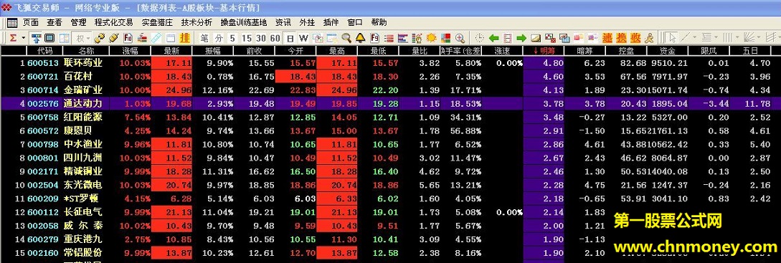781x263 pixels.
Task: Click the orange 速 icon
Action: coord(607,38)
